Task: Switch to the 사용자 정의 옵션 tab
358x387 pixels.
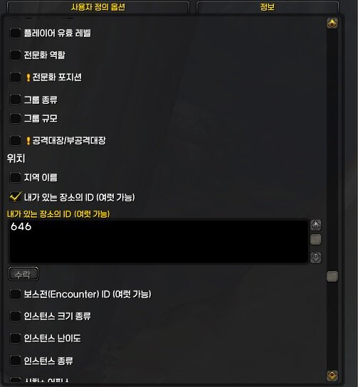Action: tap(98, 7)
